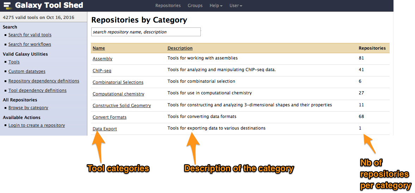
Task: Click repository count 27 for Computational chemistry
Action: point(361,93)
